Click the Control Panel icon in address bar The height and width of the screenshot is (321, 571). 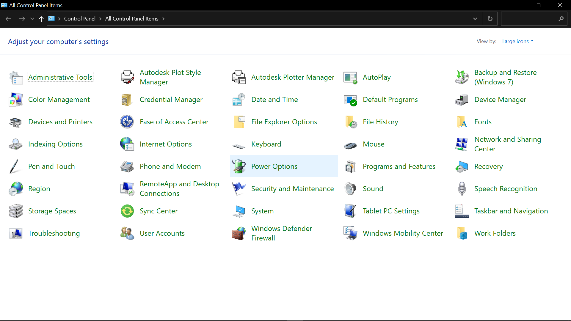(x=51, y=18)
